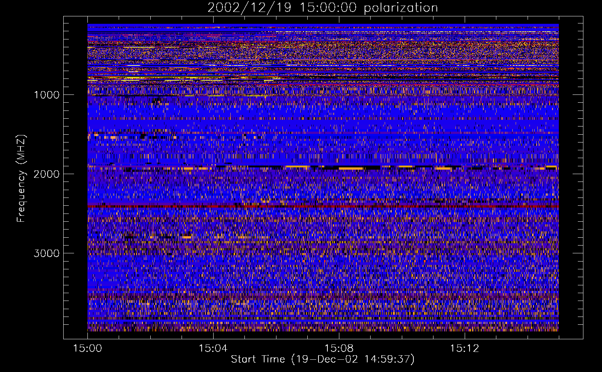Click the 3000 frequency tick label
Viewport: 602px width, 372px height.
pyautogui.click(x=47, y=253)
